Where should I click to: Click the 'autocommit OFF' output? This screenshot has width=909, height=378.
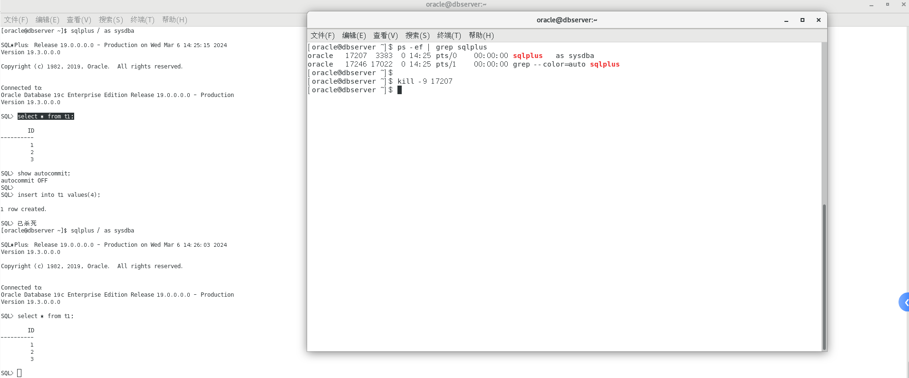pos(24,181)
